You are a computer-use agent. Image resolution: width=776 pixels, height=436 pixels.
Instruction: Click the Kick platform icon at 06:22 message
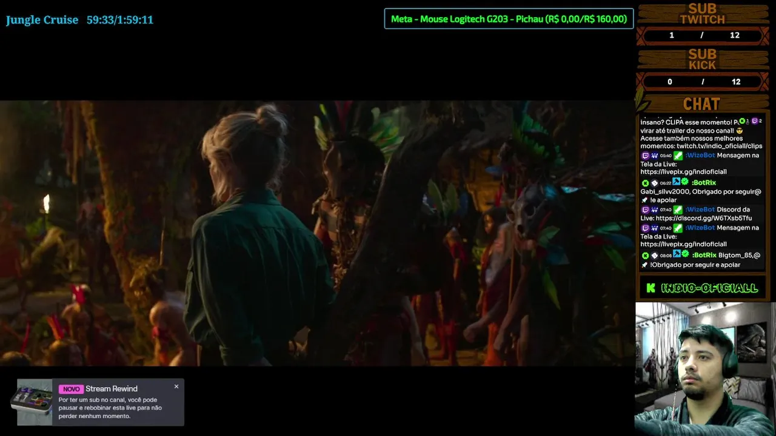(x=645, y=183)
